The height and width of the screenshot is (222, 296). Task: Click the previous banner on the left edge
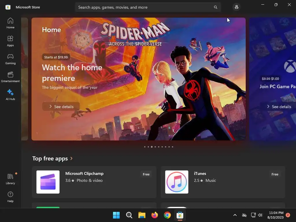pyautogui.click(x=25, y=79)
